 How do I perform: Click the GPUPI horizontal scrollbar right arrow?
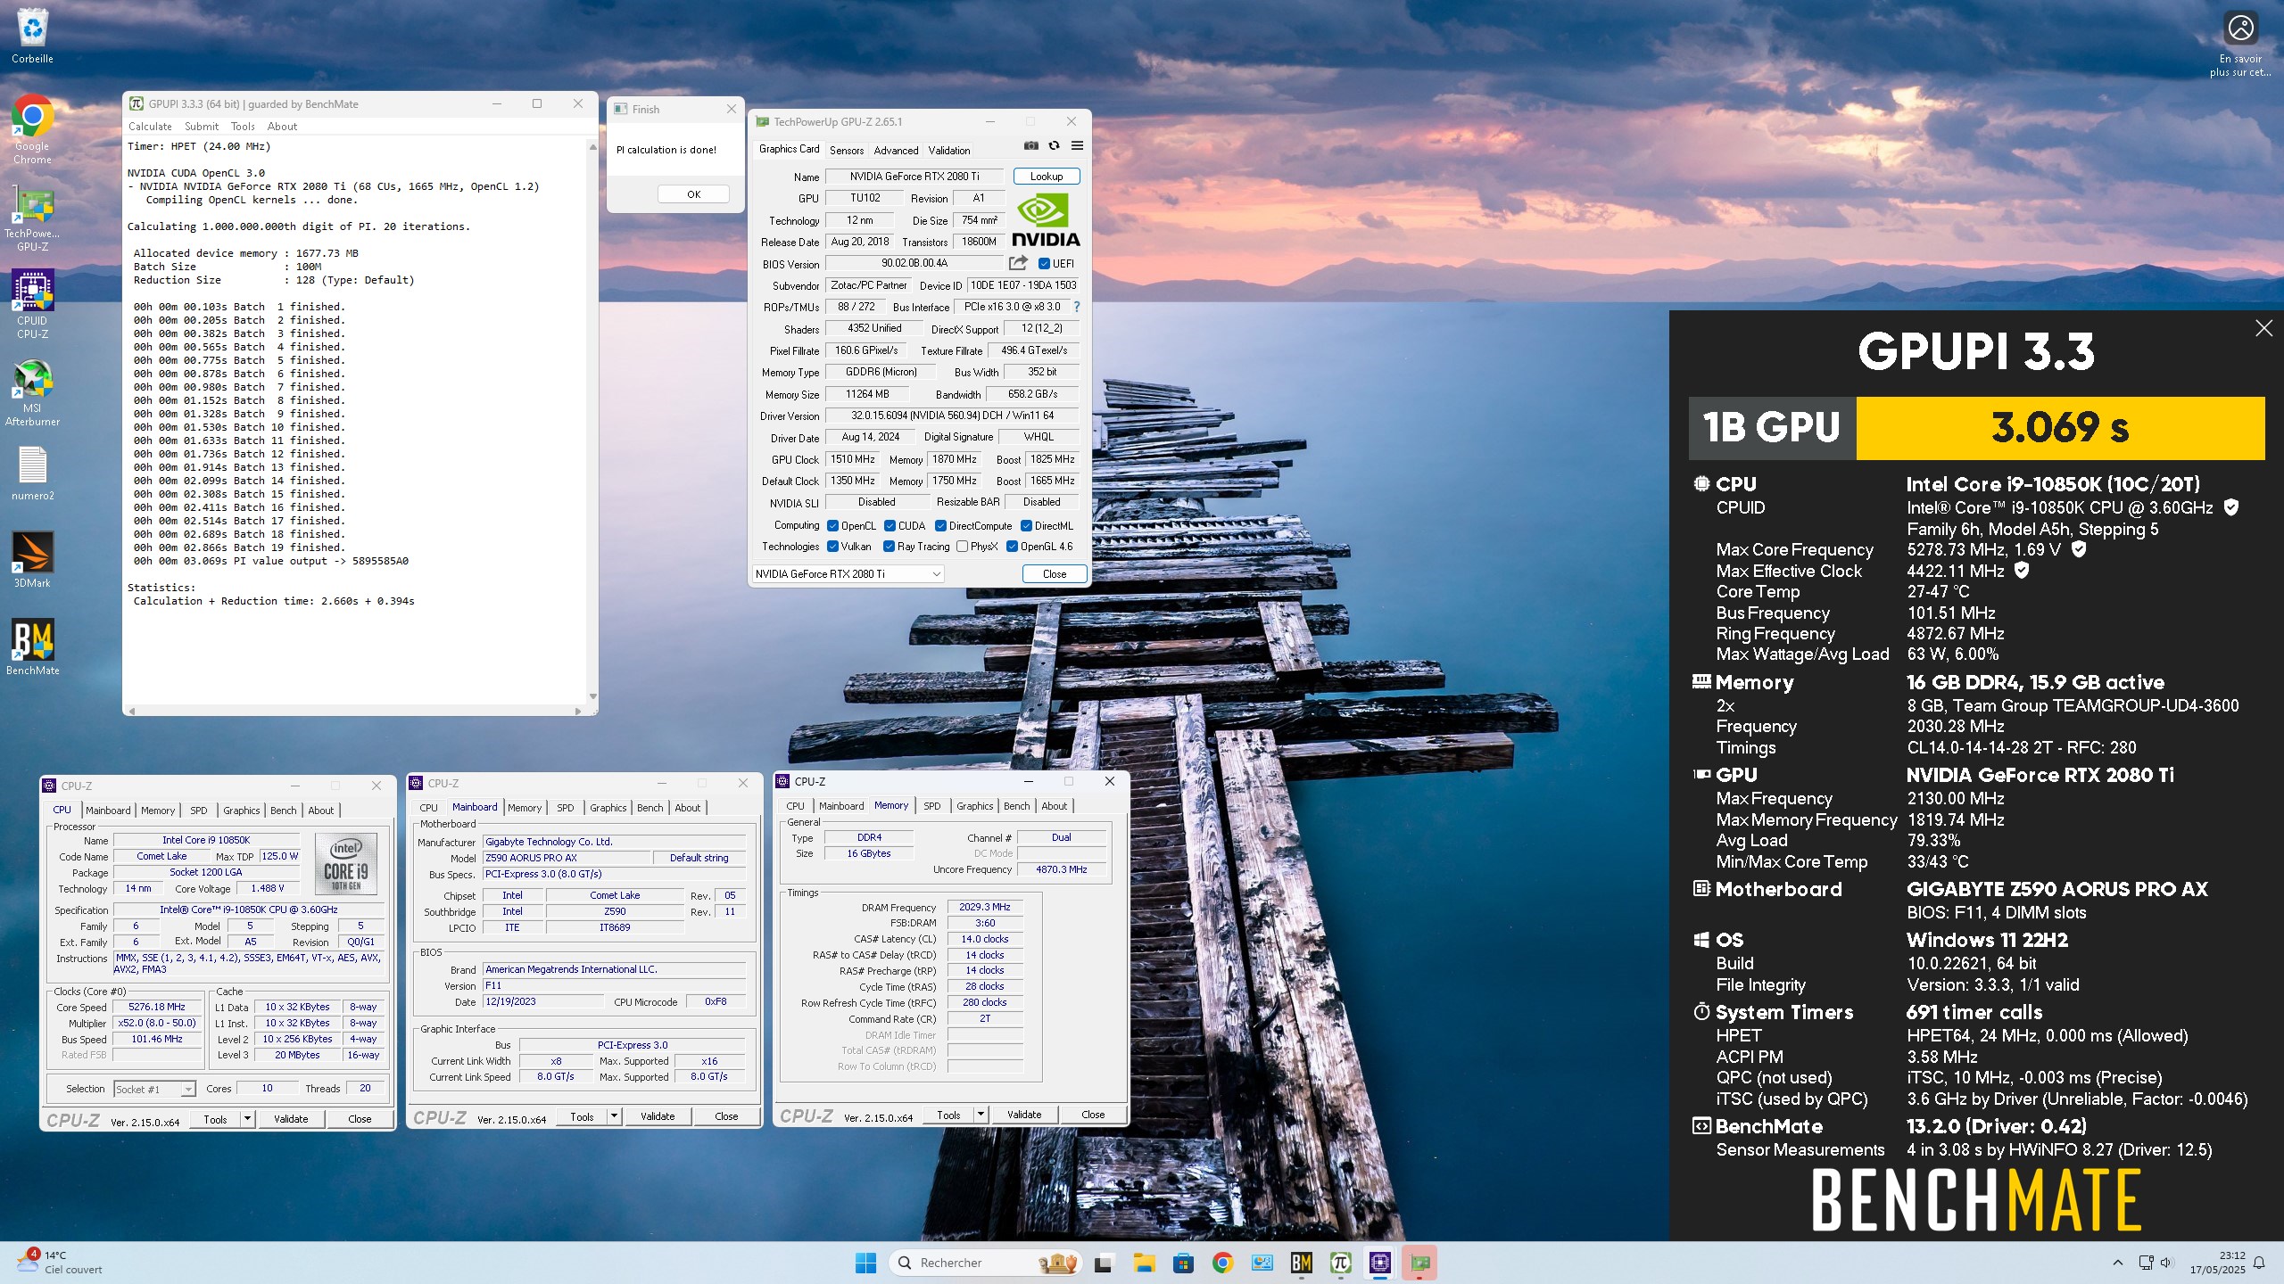578,711
